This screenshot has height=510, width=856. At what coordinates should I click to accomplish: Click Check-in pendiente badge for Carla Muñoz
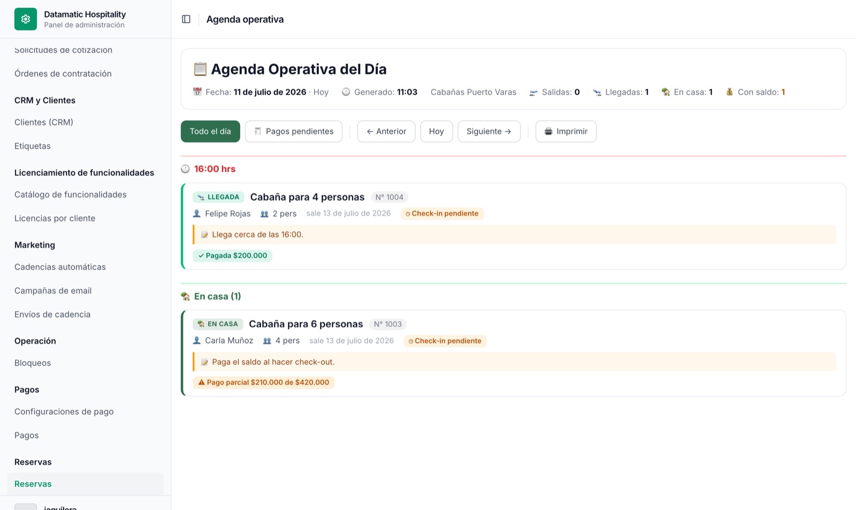click(x=445, y=341)
